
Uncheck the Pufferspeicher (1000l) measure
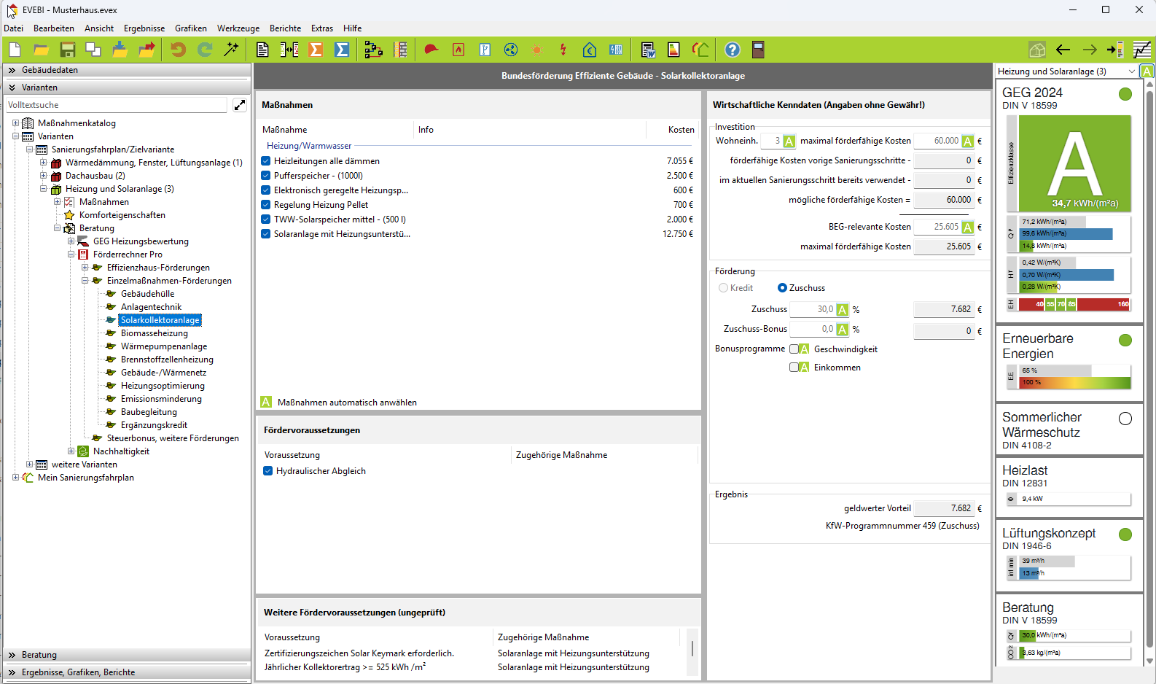pyautogui.click(x=266, y=176)
